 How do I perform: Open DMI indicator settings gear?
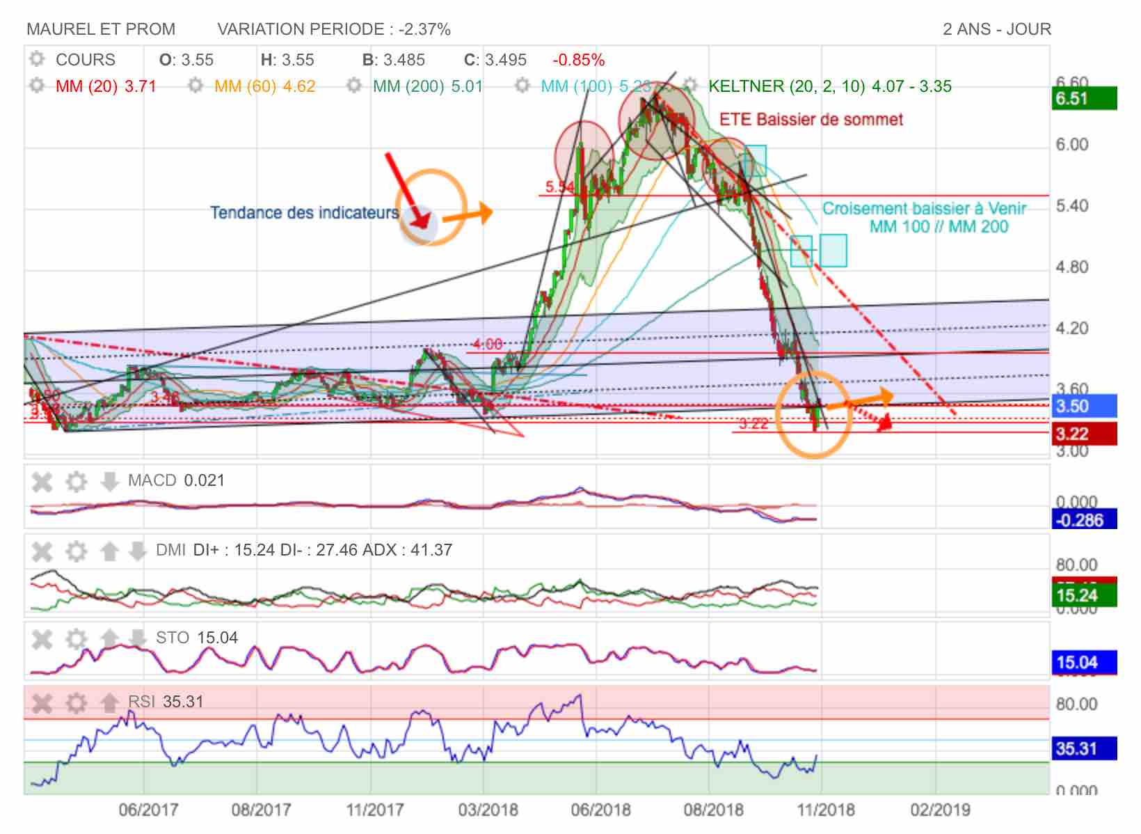[77, 551]
